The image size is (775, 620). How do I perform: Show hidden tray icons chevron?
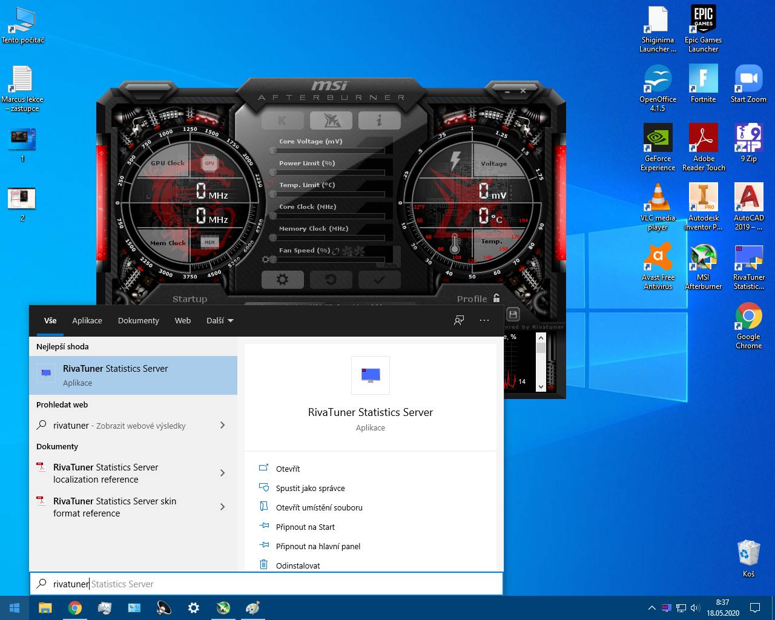click(651, 608)
